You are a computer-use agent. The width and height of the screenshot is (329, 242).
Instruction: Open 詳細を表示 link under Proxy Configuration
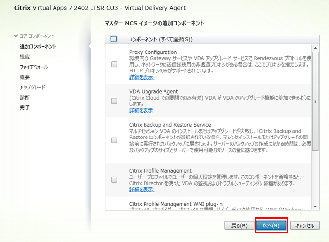[x=142, y=77]
